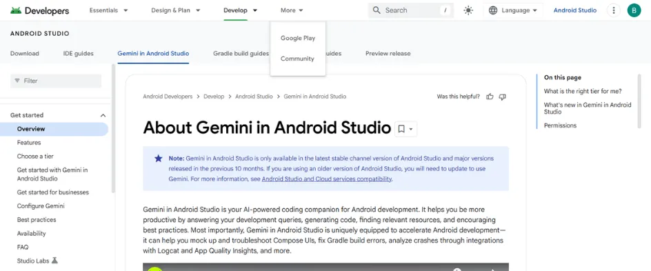This screenshot has height=271, width=651.
Task: Open the three-dot overflow menu
Action: [613, 10]
